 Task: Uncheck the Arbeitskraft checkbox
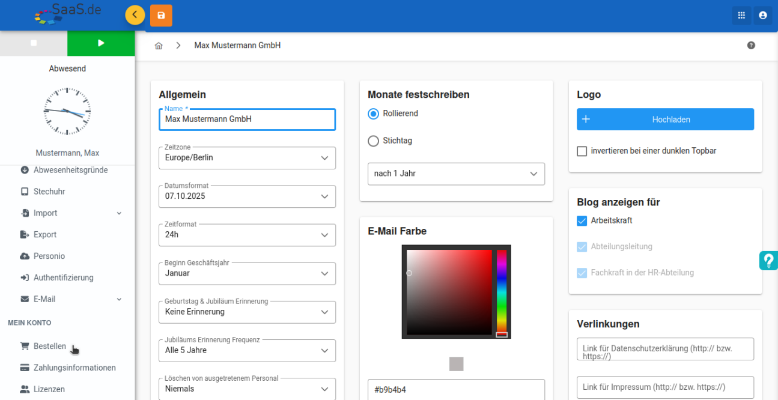tap(582, 221)
